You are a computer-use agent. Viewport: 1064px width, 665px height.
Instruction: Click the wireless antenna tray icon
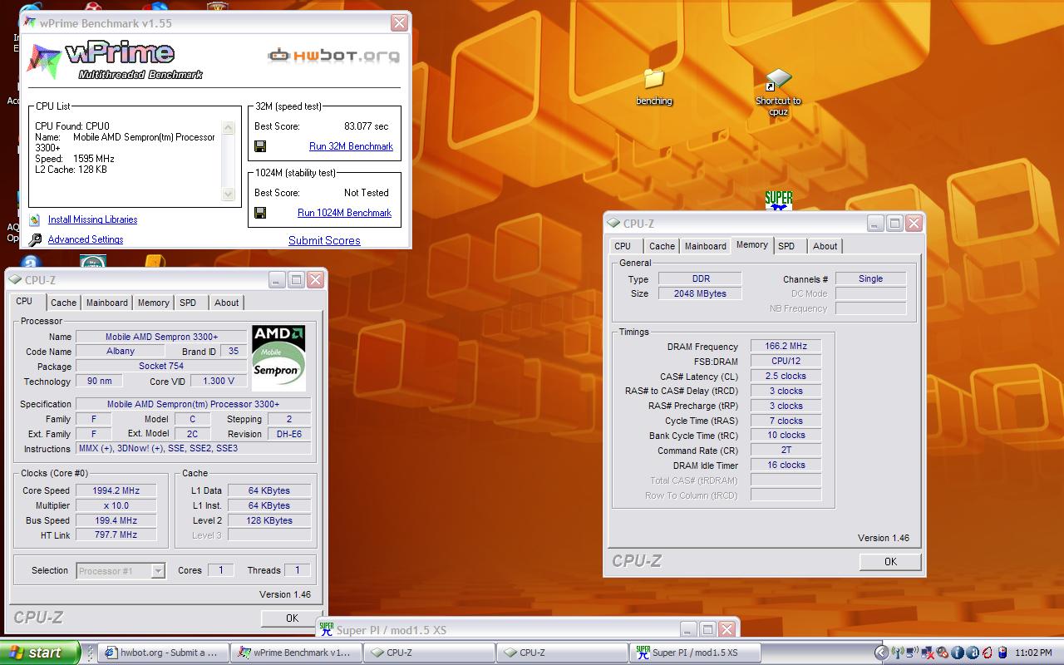pos(898,653)
